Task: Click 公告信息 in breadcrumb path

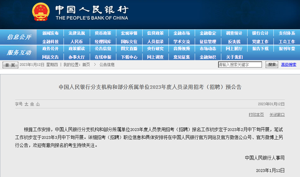Action: coord(107,65)
